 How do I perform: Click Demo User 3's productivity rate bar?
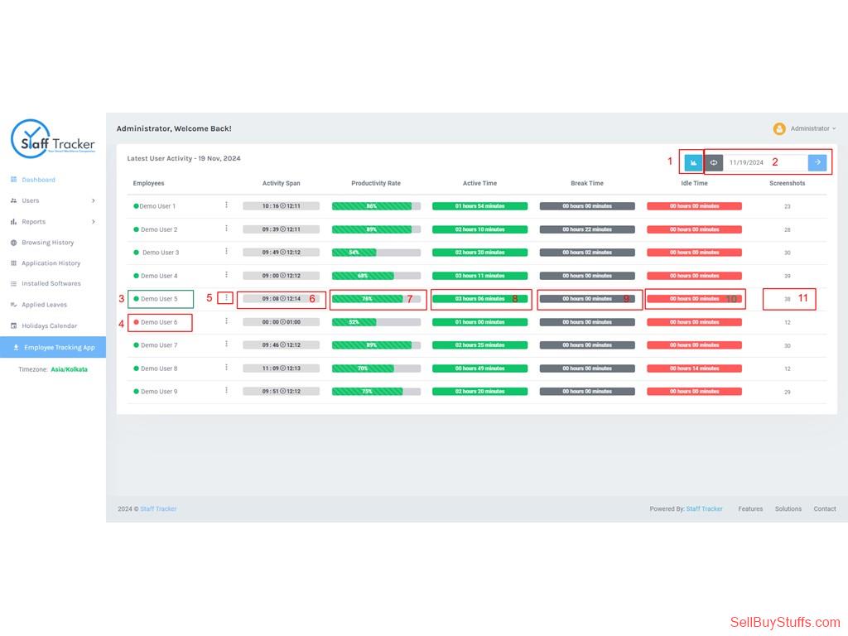(x=375, y=253)
